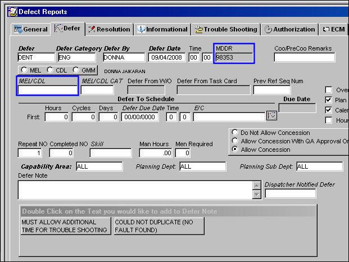Open the Resolution tab
The height and width of the screenshot is (262, 349).
point(109,29)
